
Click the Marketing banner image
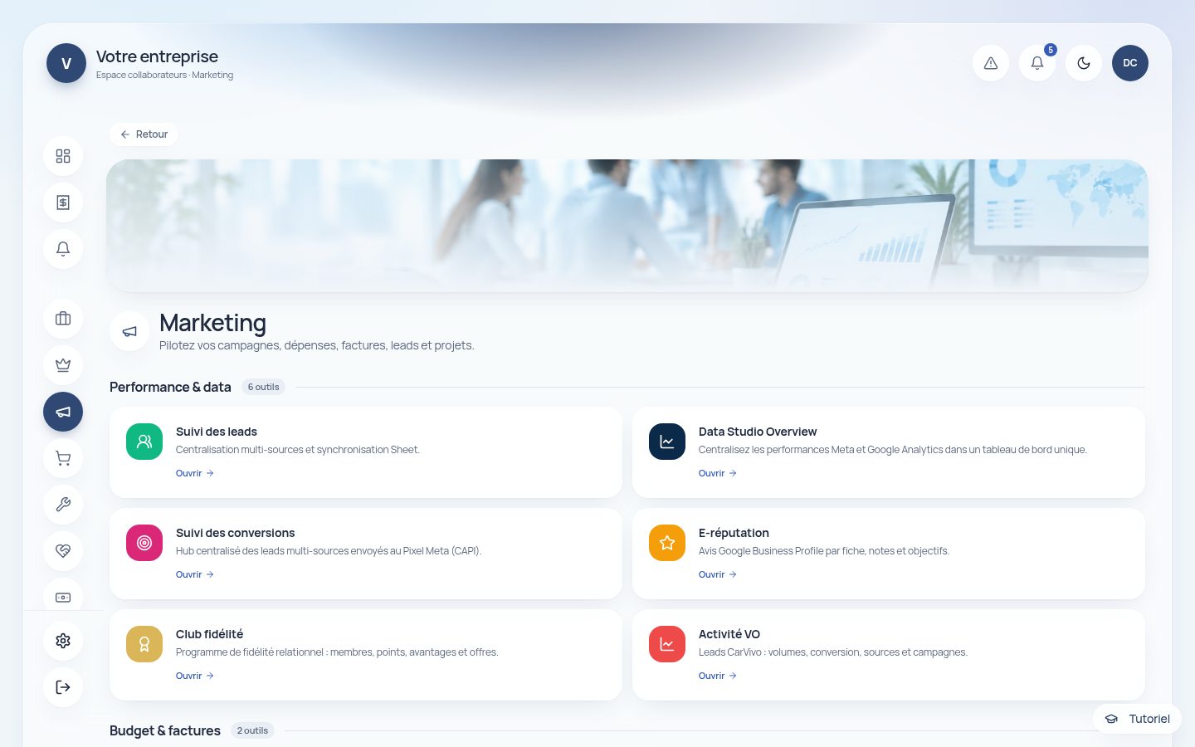pos(627,226)
